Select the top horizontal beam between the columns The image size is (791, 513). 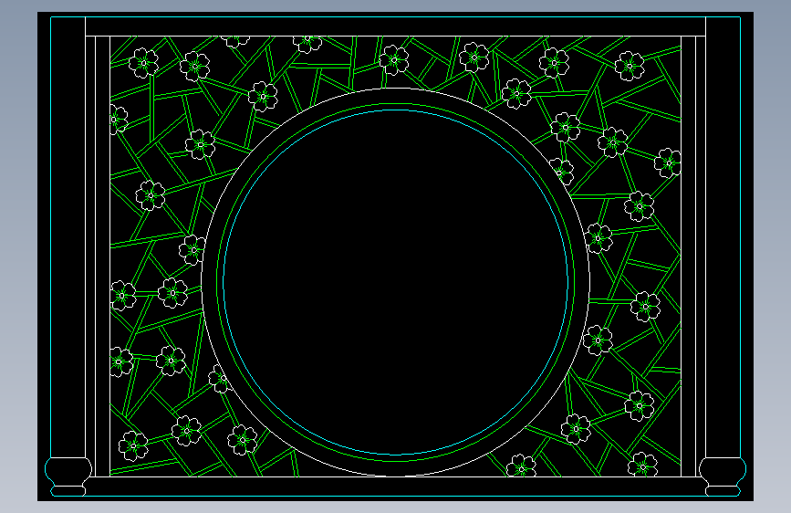396,26
